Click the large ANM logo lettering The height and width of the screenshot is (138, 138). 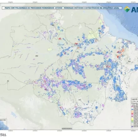coord(134,9)
